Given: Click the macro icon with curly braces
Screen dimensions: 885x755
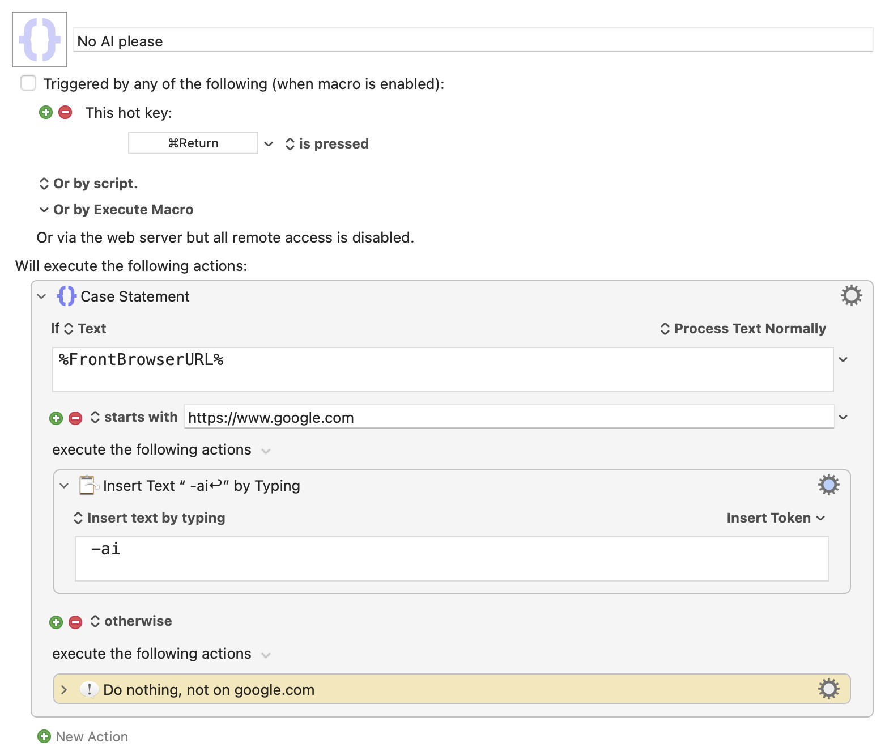Looking at the screenshot, I should pos(40,40).
